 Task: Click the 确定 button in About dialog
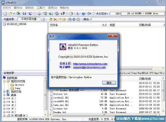pos(109,83)
